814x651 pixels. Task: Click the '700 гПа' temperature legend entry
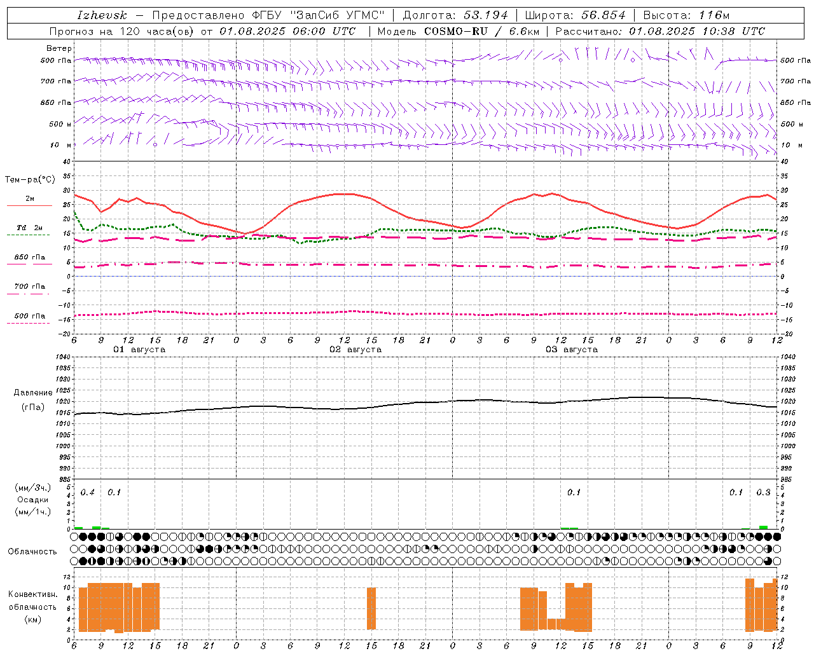coord(29,287)
